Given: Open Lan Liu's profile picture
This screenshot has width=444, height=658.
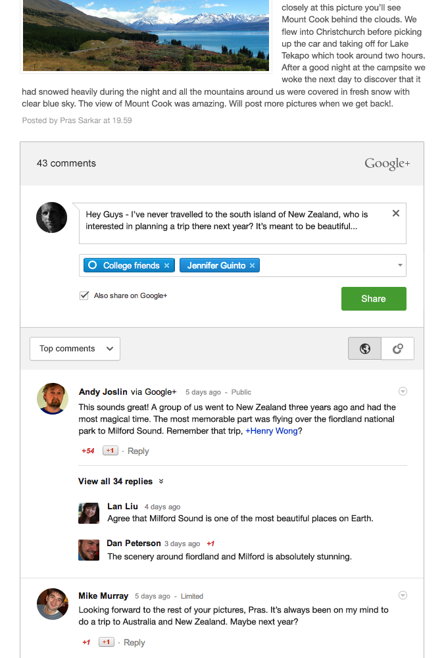Looking at the screenshot, I should tap(89, 513).
